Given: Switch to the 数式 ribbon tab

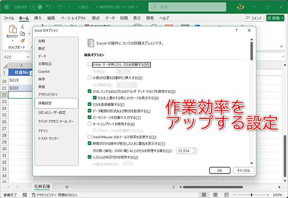Looking at the screenshot, I should click(95, 18).
